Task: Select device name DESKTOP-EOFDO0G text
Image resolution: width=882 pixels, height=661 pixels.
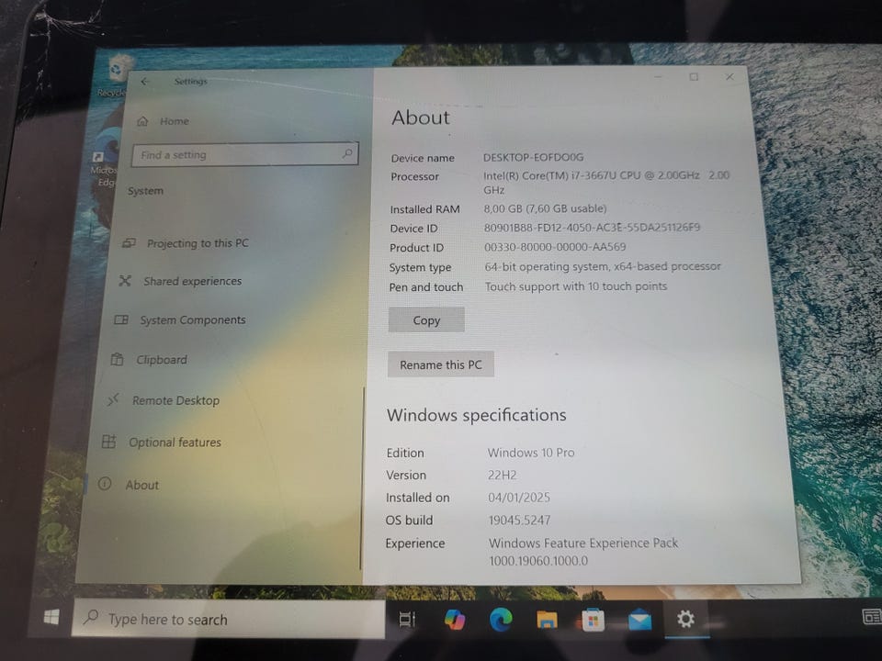Action: tap(533, 157)
